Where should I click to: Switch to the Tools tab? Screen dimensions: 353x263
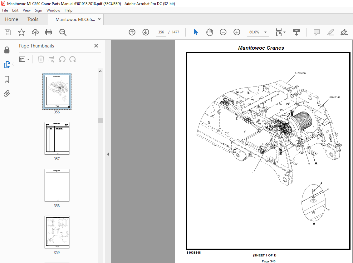[33, 19]
